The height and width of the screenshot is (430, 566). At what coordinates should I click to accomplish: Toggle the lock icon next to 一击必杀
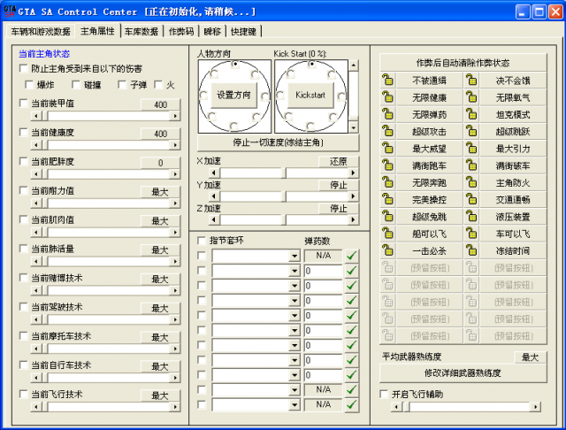(x=387, y=250)
